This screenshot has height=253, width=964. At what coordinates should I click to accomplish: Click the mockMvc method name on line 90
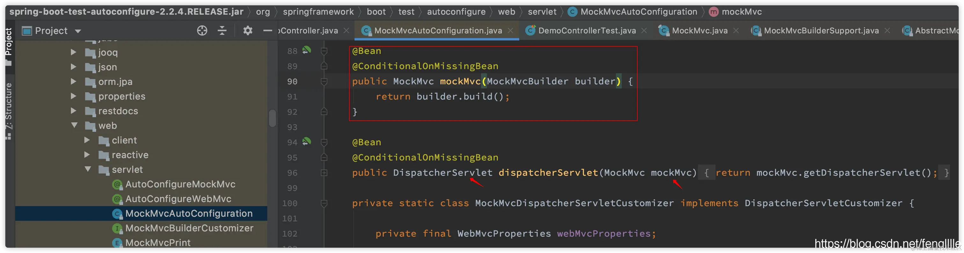[460, 81]
